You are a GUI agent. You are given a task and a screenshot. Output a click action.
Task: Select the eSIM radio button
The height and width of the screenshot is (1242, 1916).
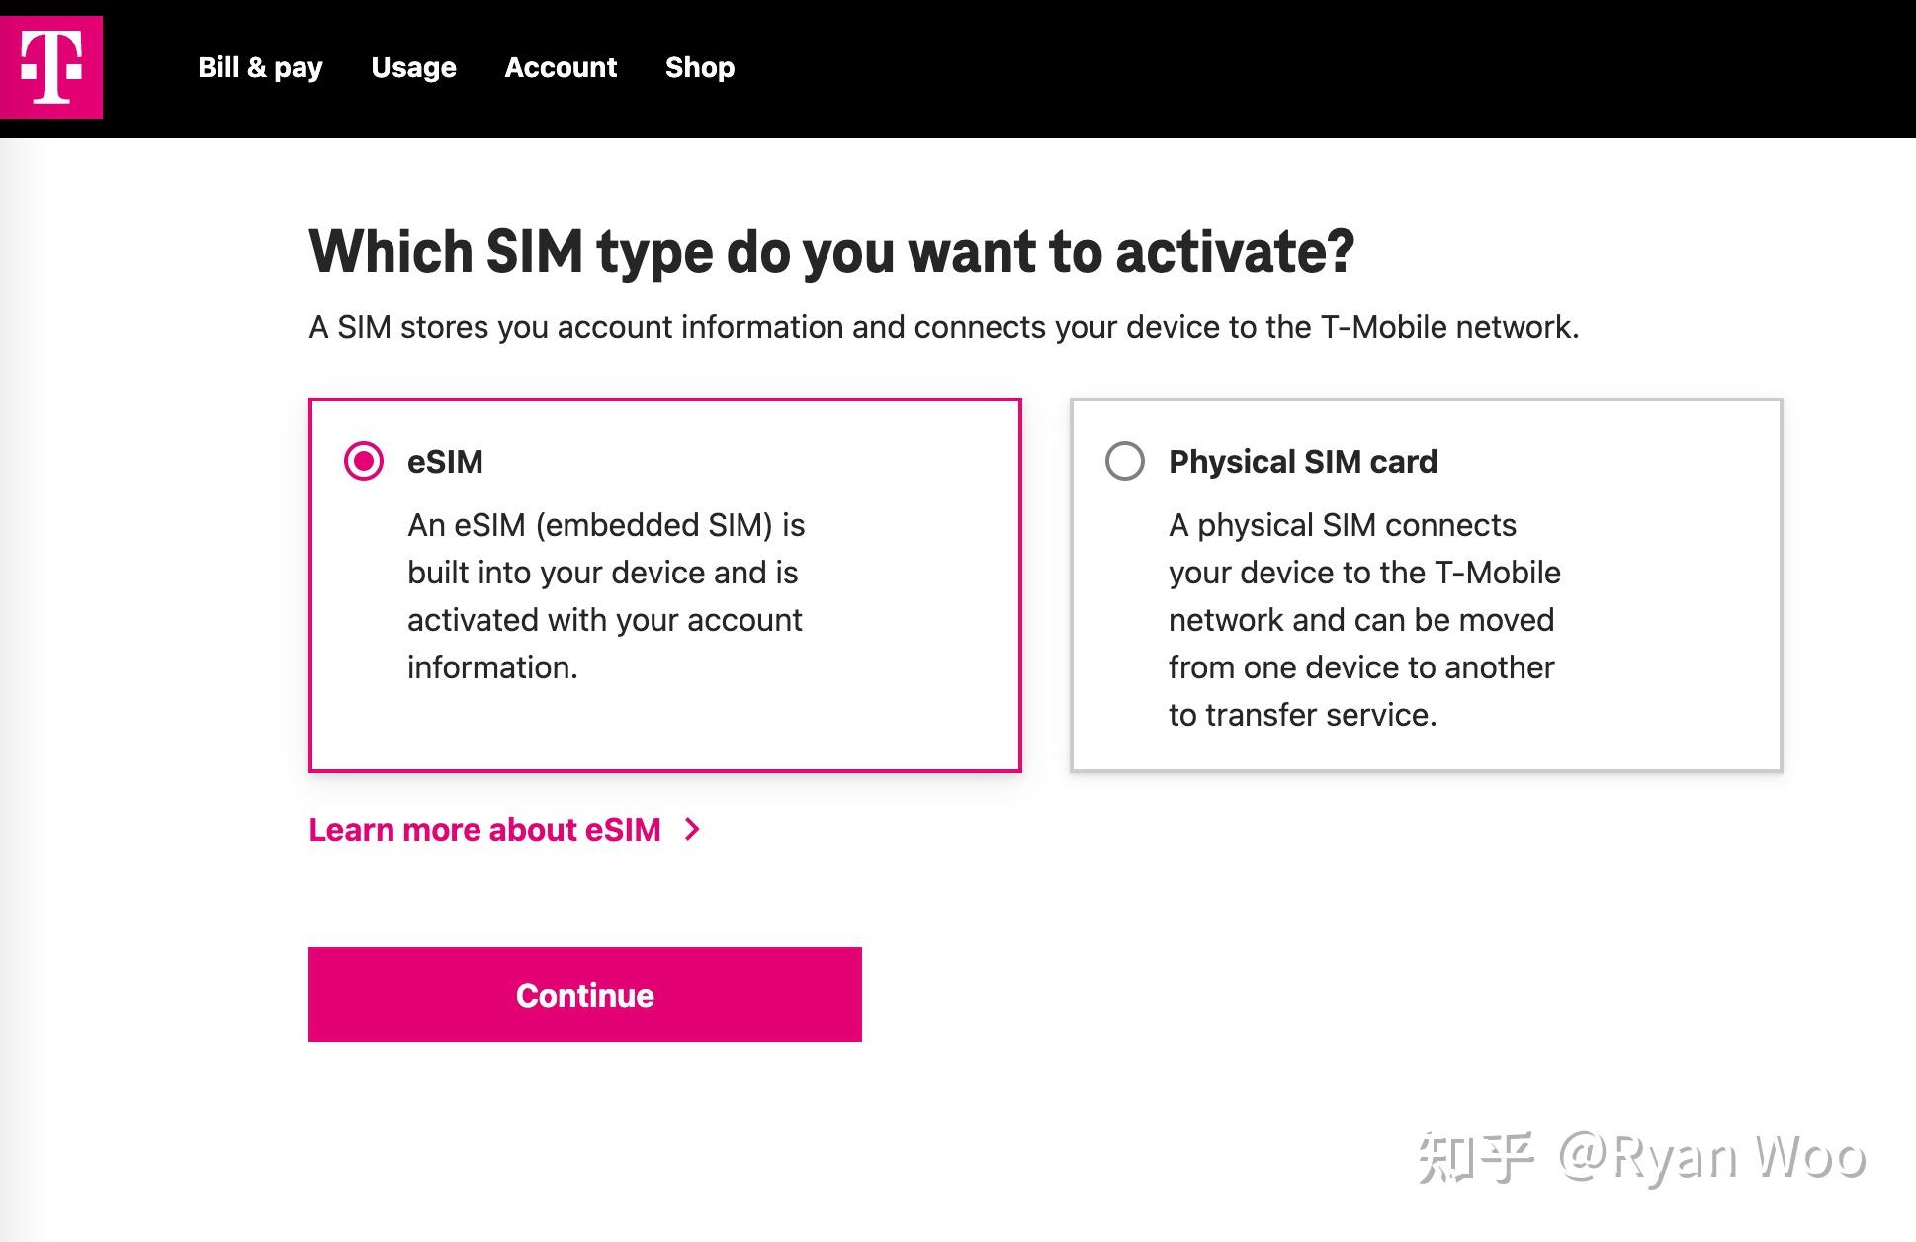(x=364, y=461)
